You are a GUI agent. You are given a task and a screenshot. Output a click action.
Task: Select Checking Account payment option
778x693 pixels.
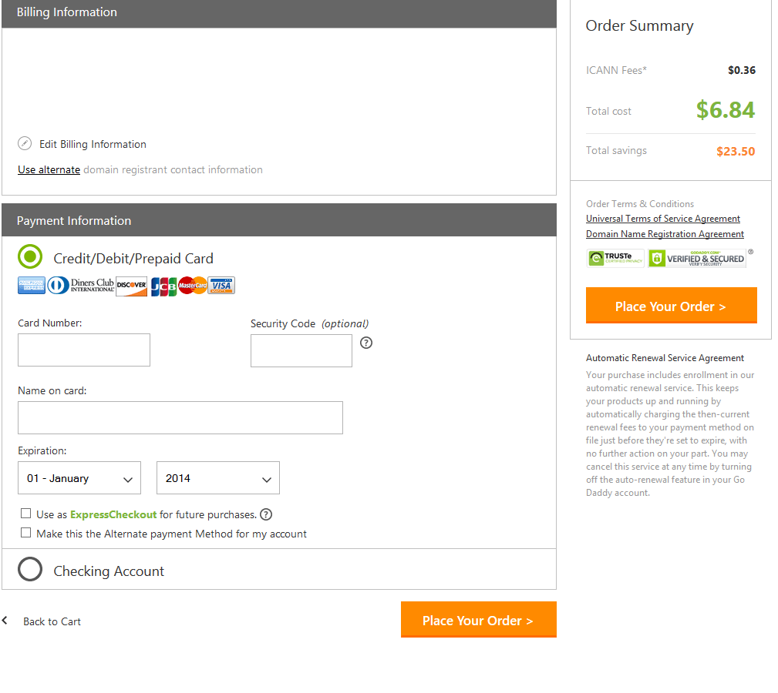pos(30,571)
